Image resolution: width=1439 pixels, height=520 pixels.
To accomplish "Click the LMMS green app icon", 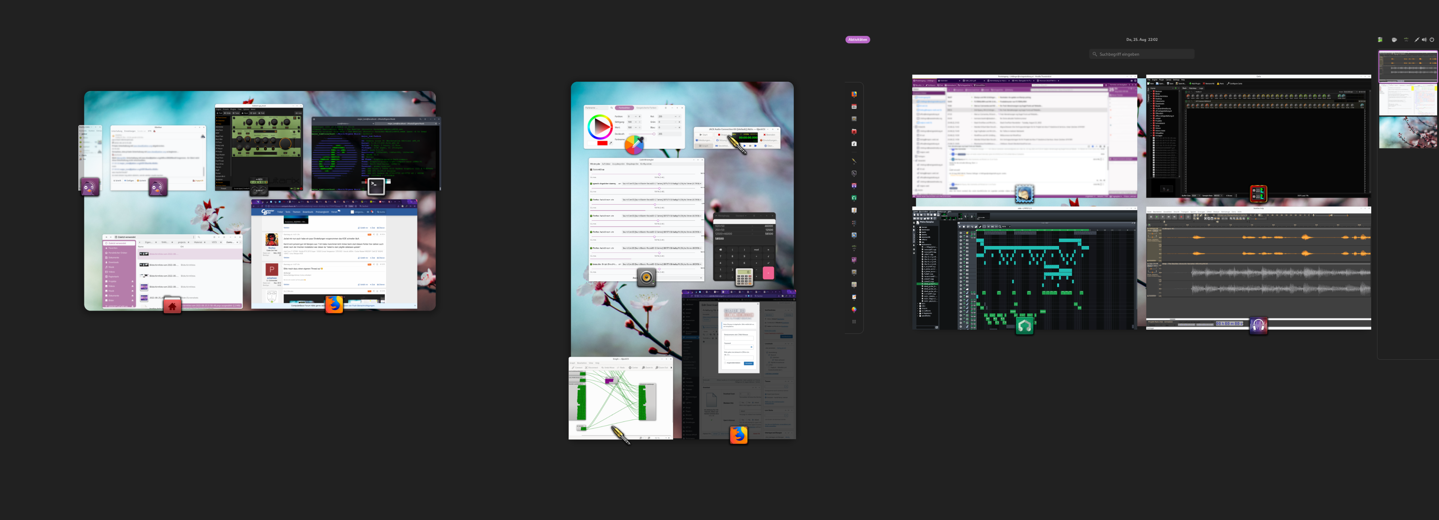I will 1024,326.
